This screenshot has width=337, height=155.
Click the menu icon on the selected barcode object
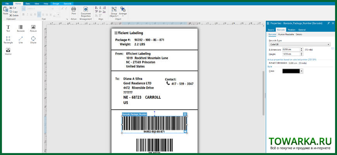coord(185,114)
